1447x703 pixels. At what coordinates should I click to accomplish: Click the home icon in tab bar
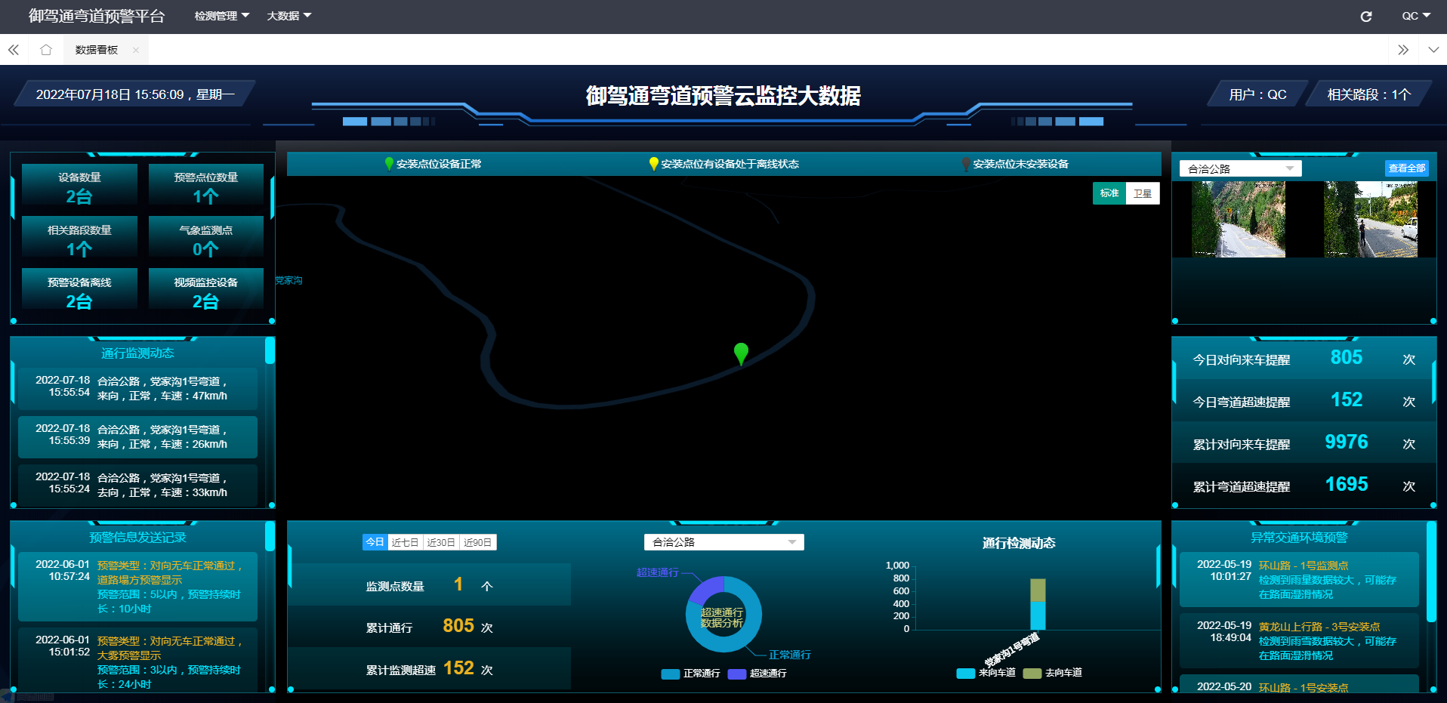tap(46, 50)
